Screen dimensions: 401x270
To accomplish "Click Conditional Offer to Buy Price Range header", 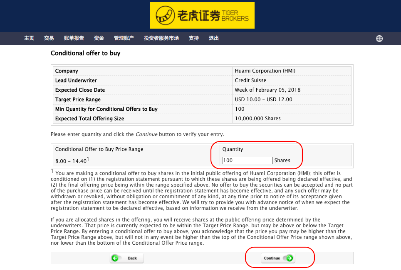I will point(99,149).
